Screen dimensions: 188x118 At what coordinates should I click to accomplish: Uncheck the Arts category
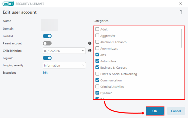pyautogui.click(x=97, y=55)
